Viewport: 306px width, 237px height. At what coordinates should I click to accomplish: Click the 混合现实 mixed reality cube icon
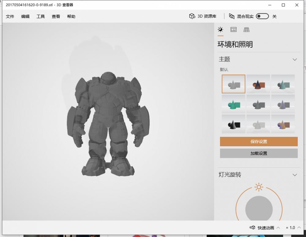[x=232, y=16]
